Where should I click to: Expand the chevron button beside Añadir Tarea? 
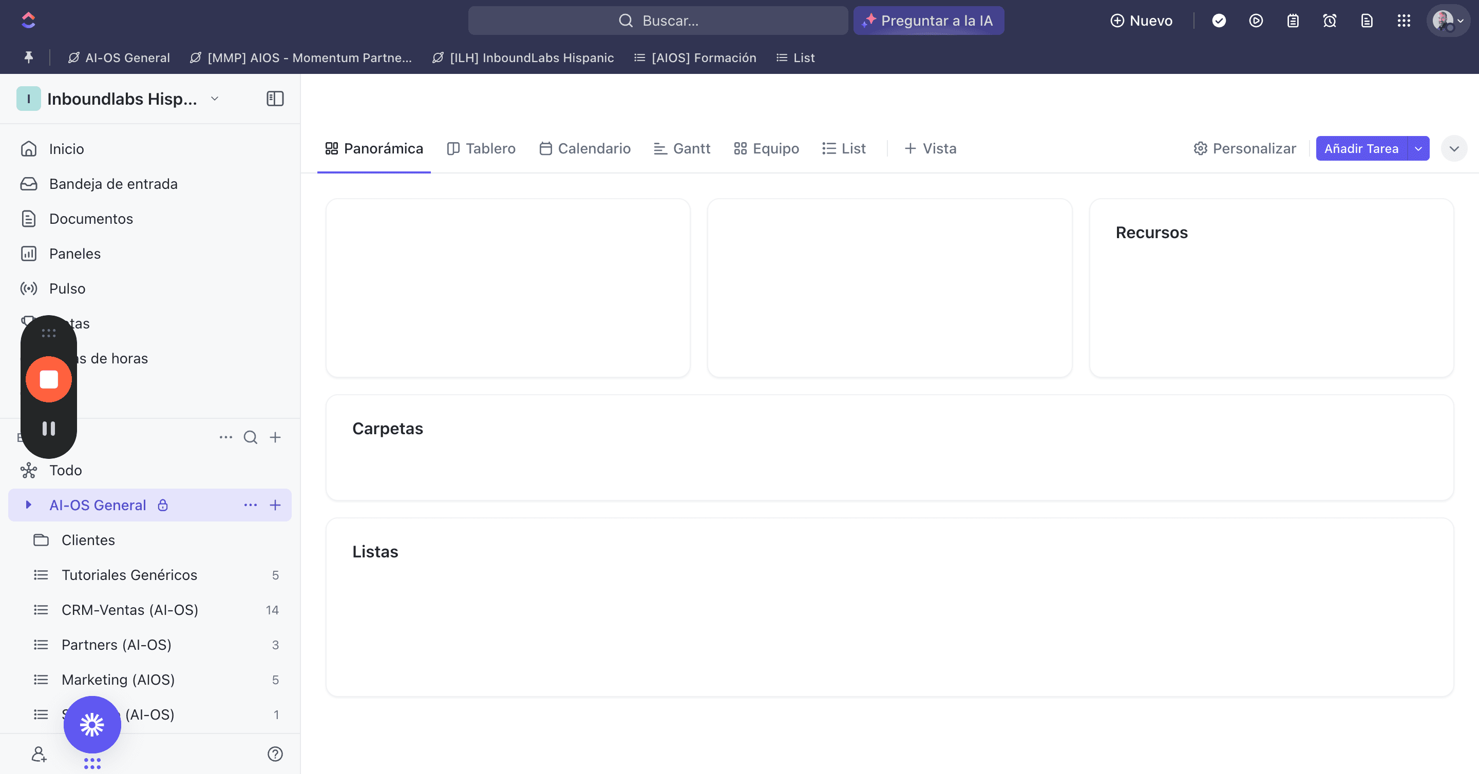click(x=1454, y=149)
